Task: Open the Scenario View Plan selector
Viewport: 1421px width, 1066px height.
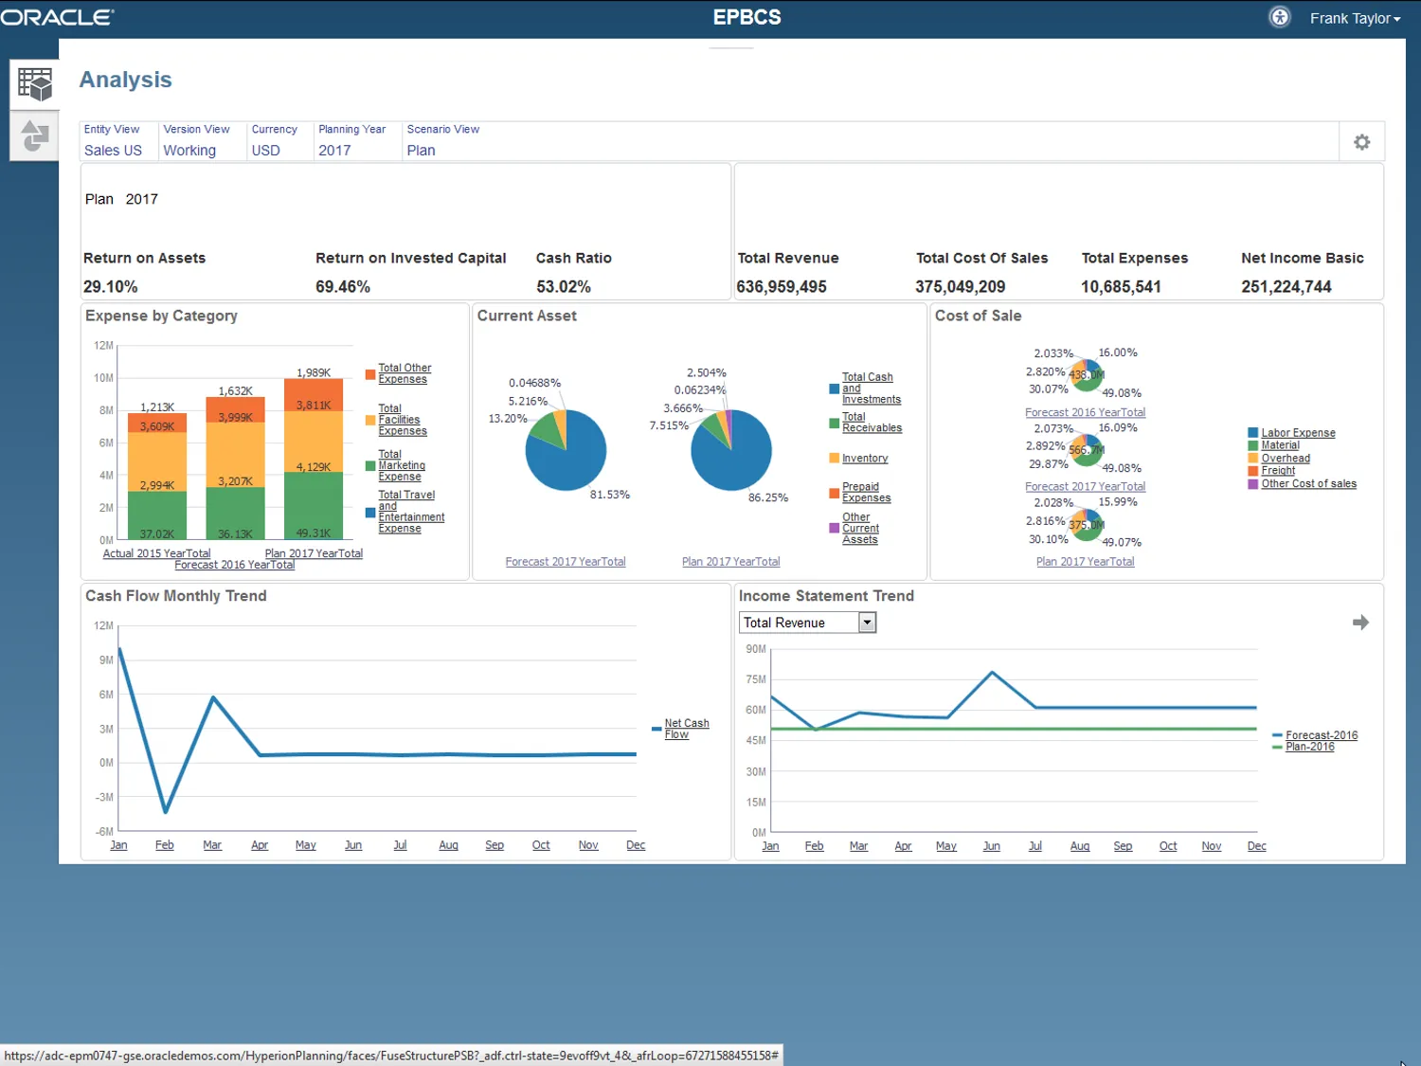Action: point(421,150)
